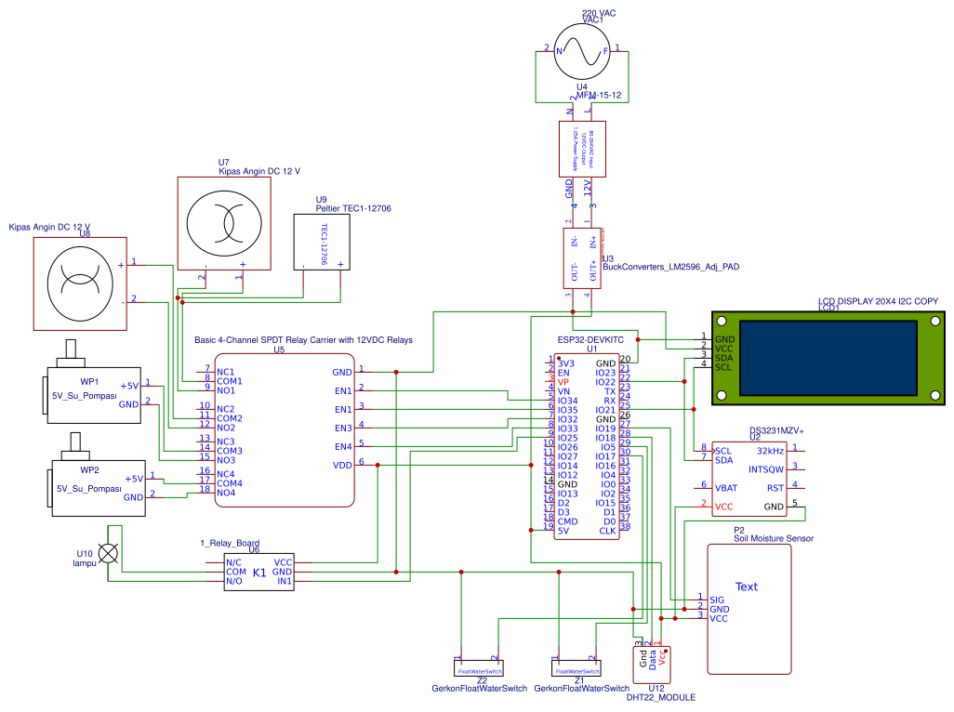
Task: Click the 'CMD' pin label on ESP32
Action: pos(567,521)
